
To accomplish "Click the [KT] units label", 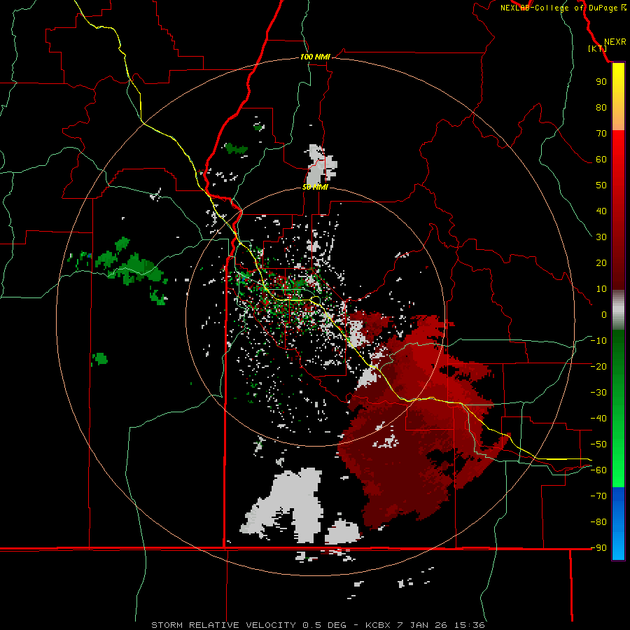I will [597, 48].
